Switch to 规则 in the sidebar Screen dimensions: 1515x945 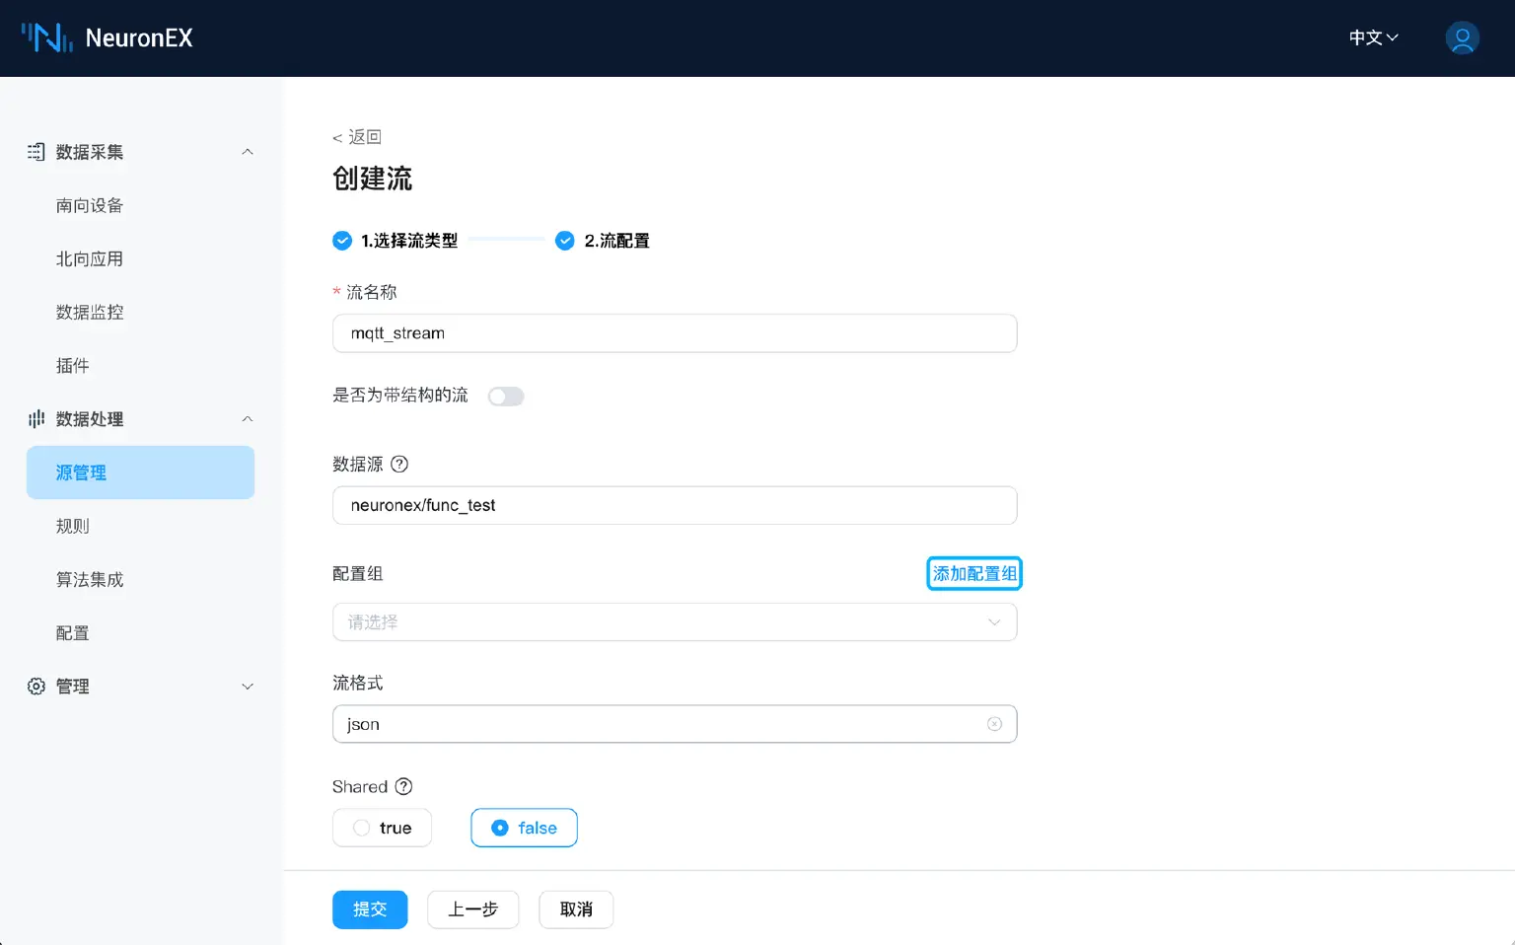pyautogui.click(x=72, y=526)
